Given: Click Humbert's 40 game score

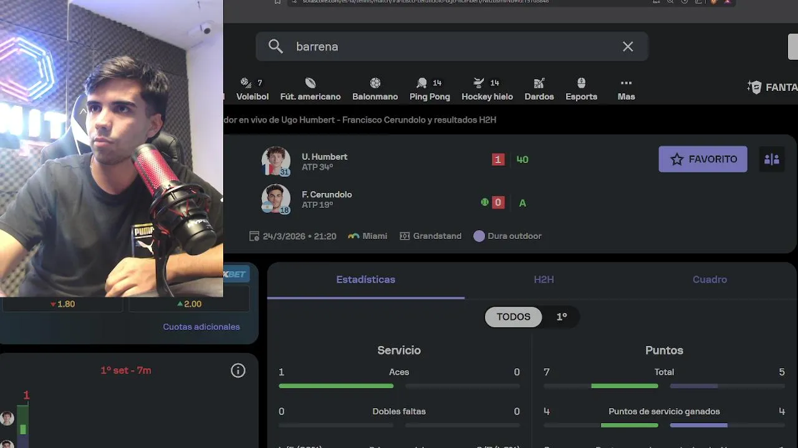Looking at the screenshot, I should tap(522, 159).
